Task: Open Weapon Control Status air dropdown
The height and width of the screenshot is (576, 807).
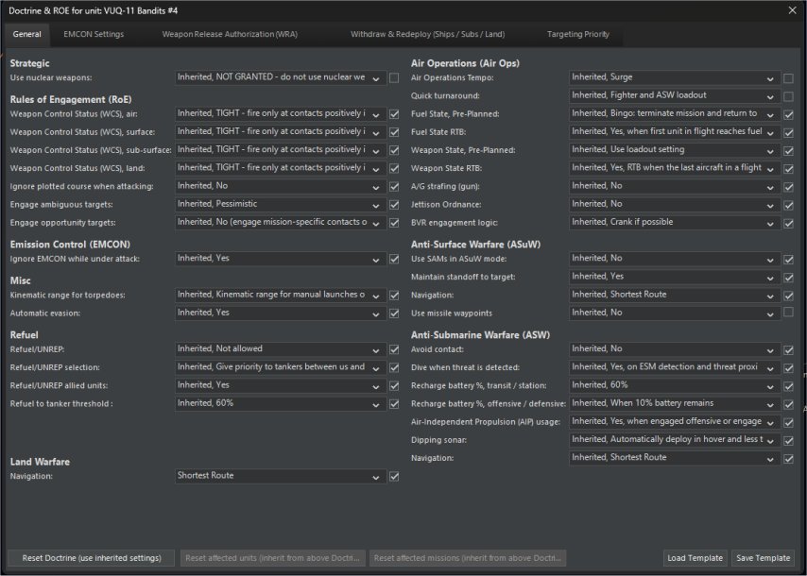Action: 281,113
